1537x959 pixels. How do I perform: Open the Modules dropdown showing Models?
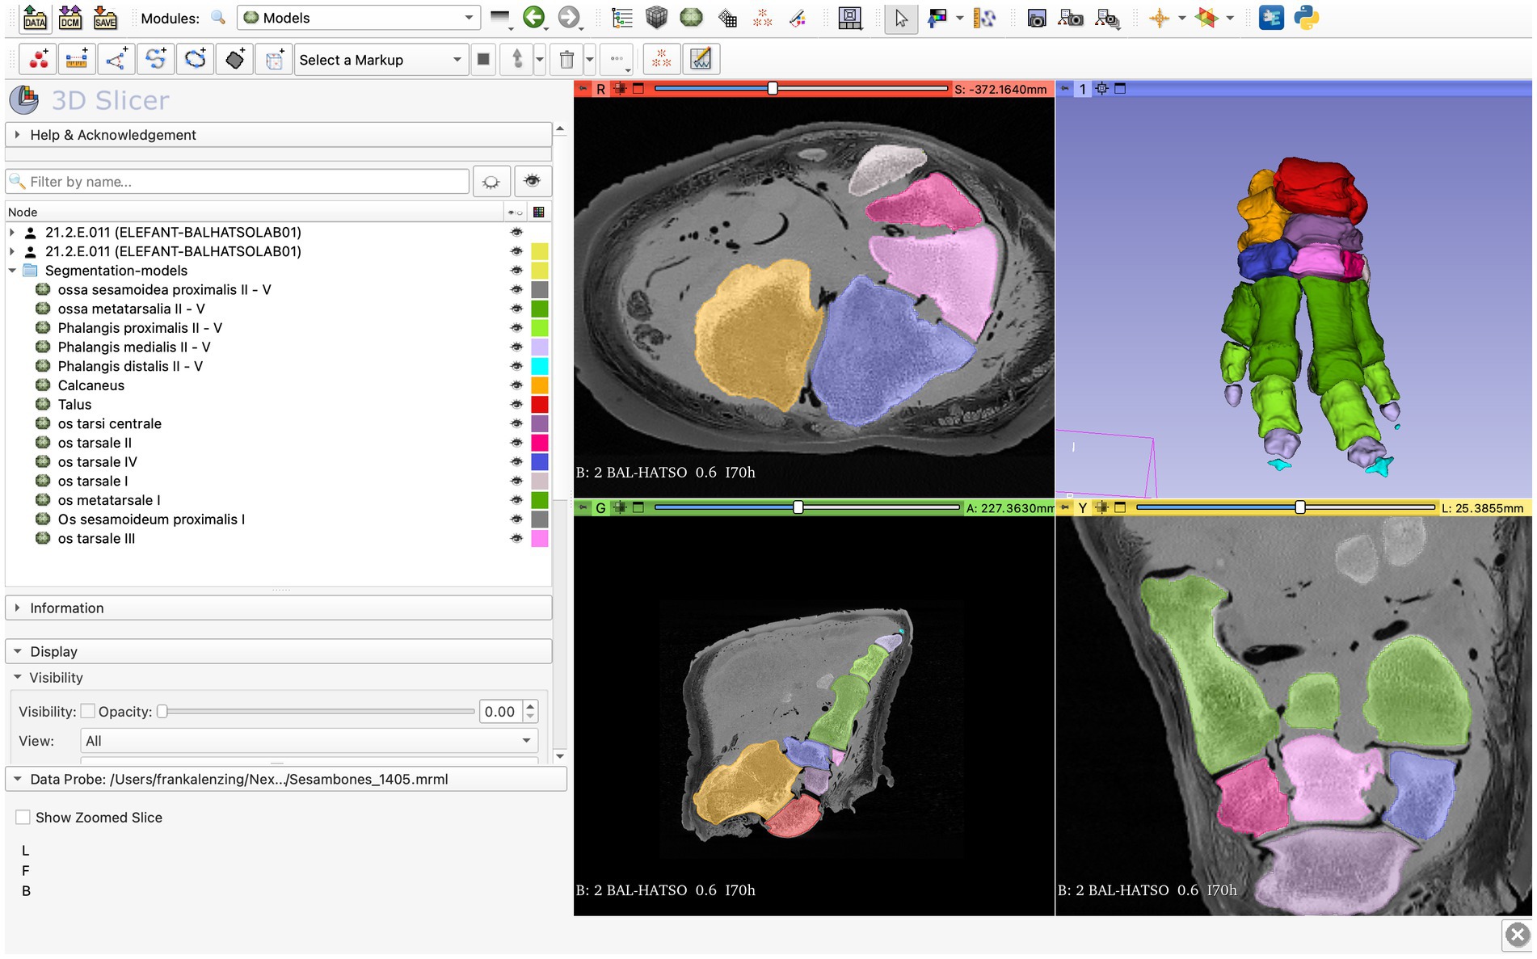pos(358,18)
